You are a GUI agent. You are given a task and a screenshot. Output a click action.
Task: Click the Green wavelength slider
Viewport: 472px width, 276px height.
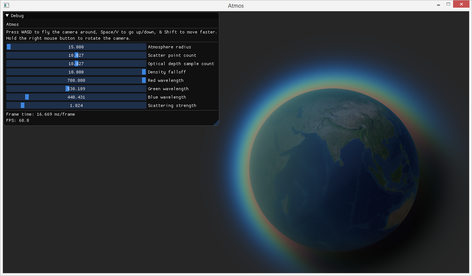pos(76,89)
